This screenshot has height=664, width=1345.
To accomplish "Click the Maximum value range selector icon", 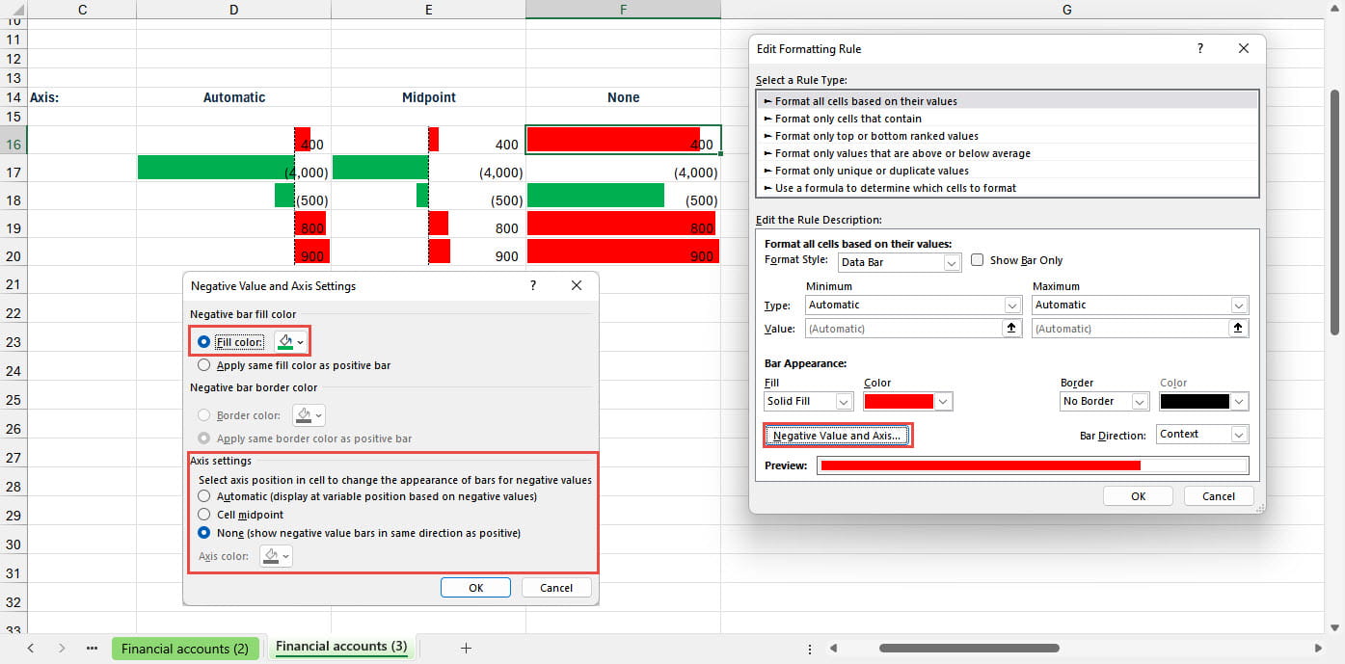I will [1238, 329].
